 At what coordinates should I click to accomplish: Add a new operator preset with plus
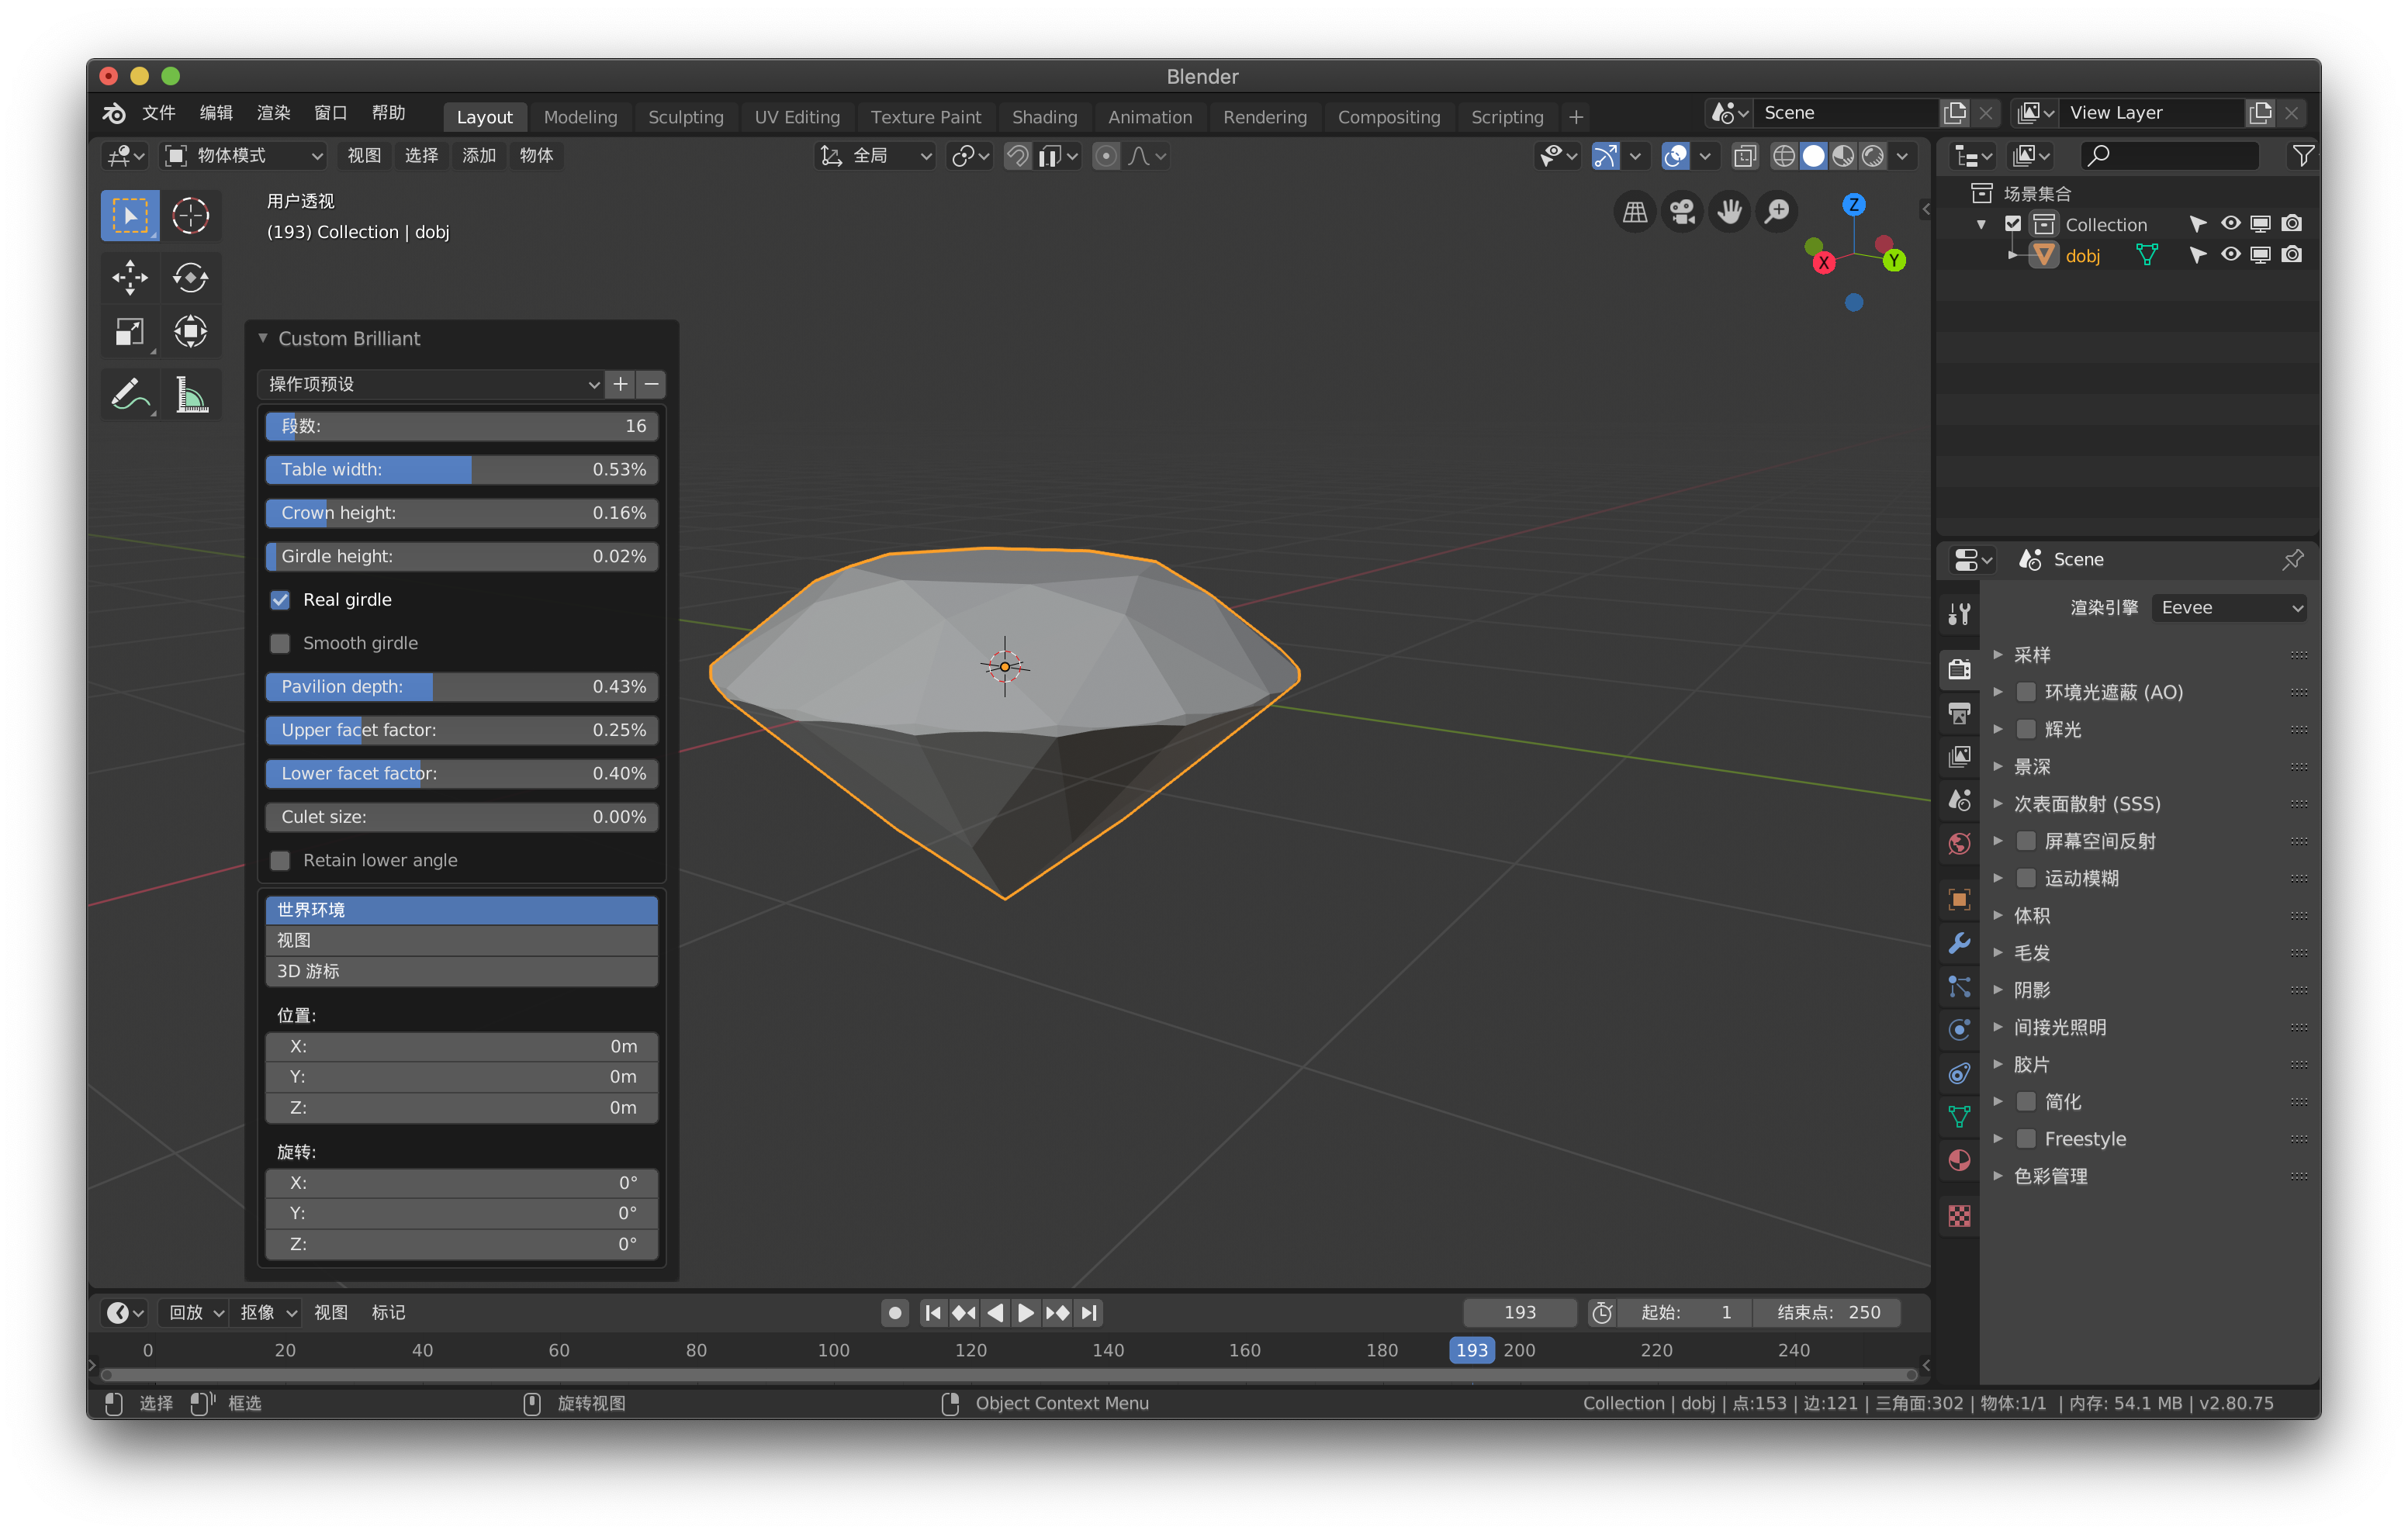pos(620,384)
